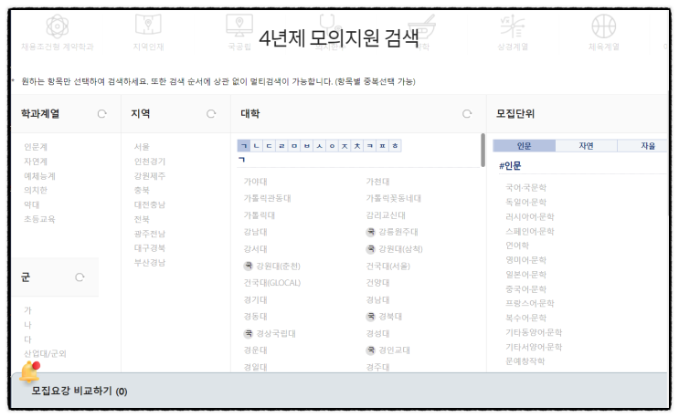Pick 가톨릭꽃동네대 from the 대학 list
This screenshot has width=679, height=418.
pyautogui.click(x=394, y=198)
